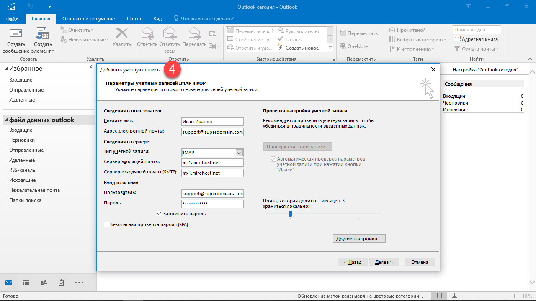Screen dimensions: 536x301
Task: Click the Прочитано? envelope icon
Action: (x=392, y=30)
